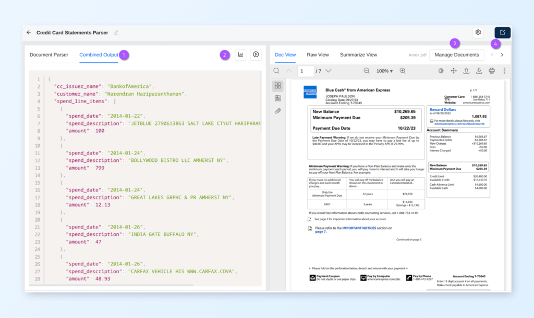
Task: Open the more options vertical dots menu
Action: point(504,70)
